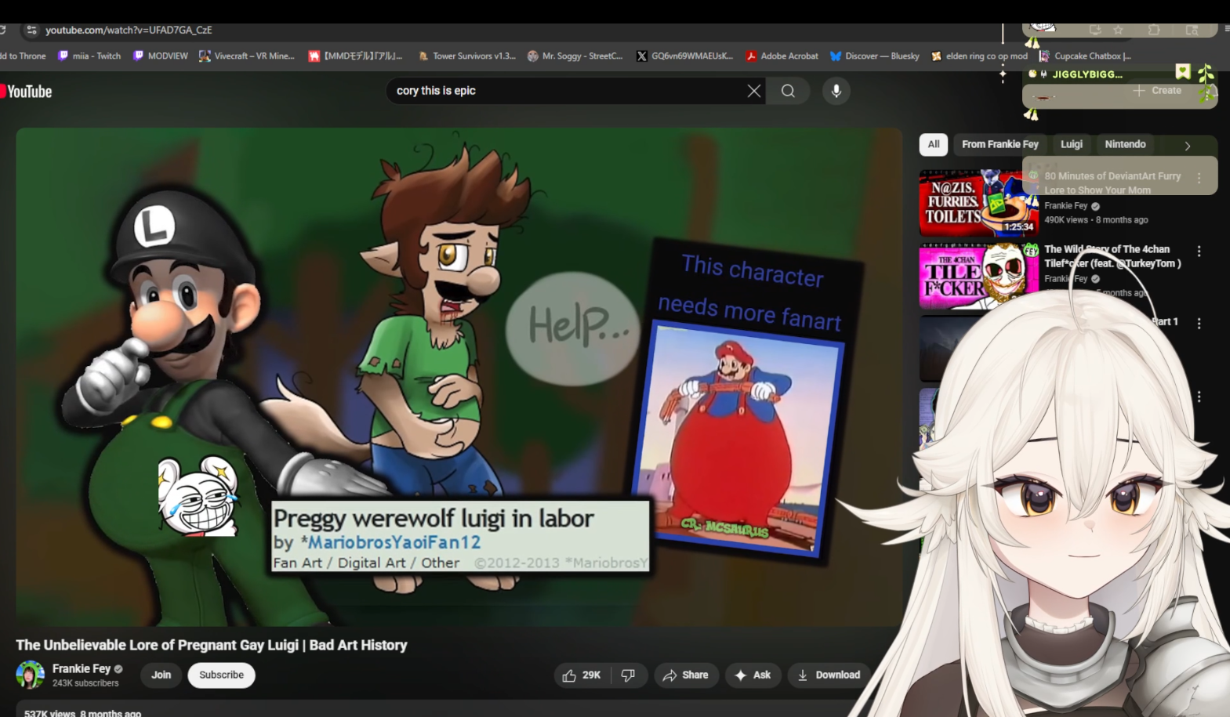The height and width of the screenshot is (717, 1230).
Task: Start voice search with the microphone
Action: pyautogui.click(x=836, y=91)
